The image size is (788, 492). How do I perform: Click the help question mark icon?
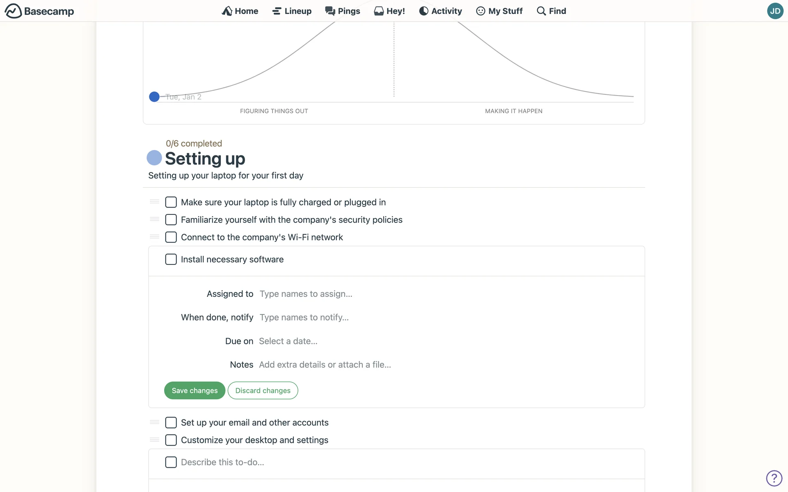774,478
